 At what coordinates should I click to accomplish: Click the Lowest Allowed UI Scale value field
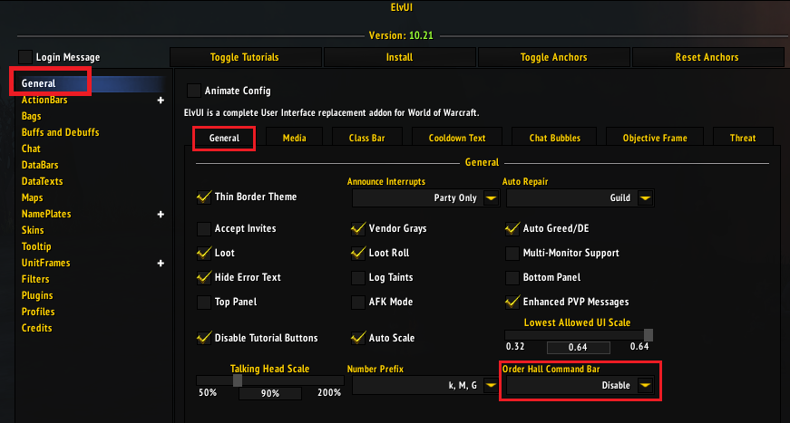click(578, 348)
